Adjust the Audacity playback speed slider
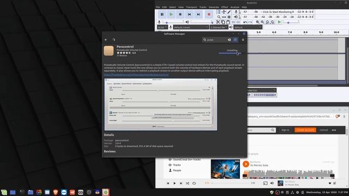The height and width of the screenshot is (196, 349). coord(291,22)
